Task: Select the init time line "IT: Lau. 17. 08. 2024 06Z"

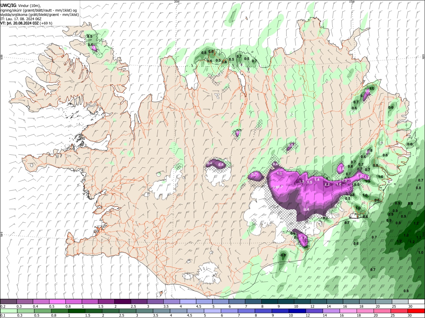Action: (21, 19)
